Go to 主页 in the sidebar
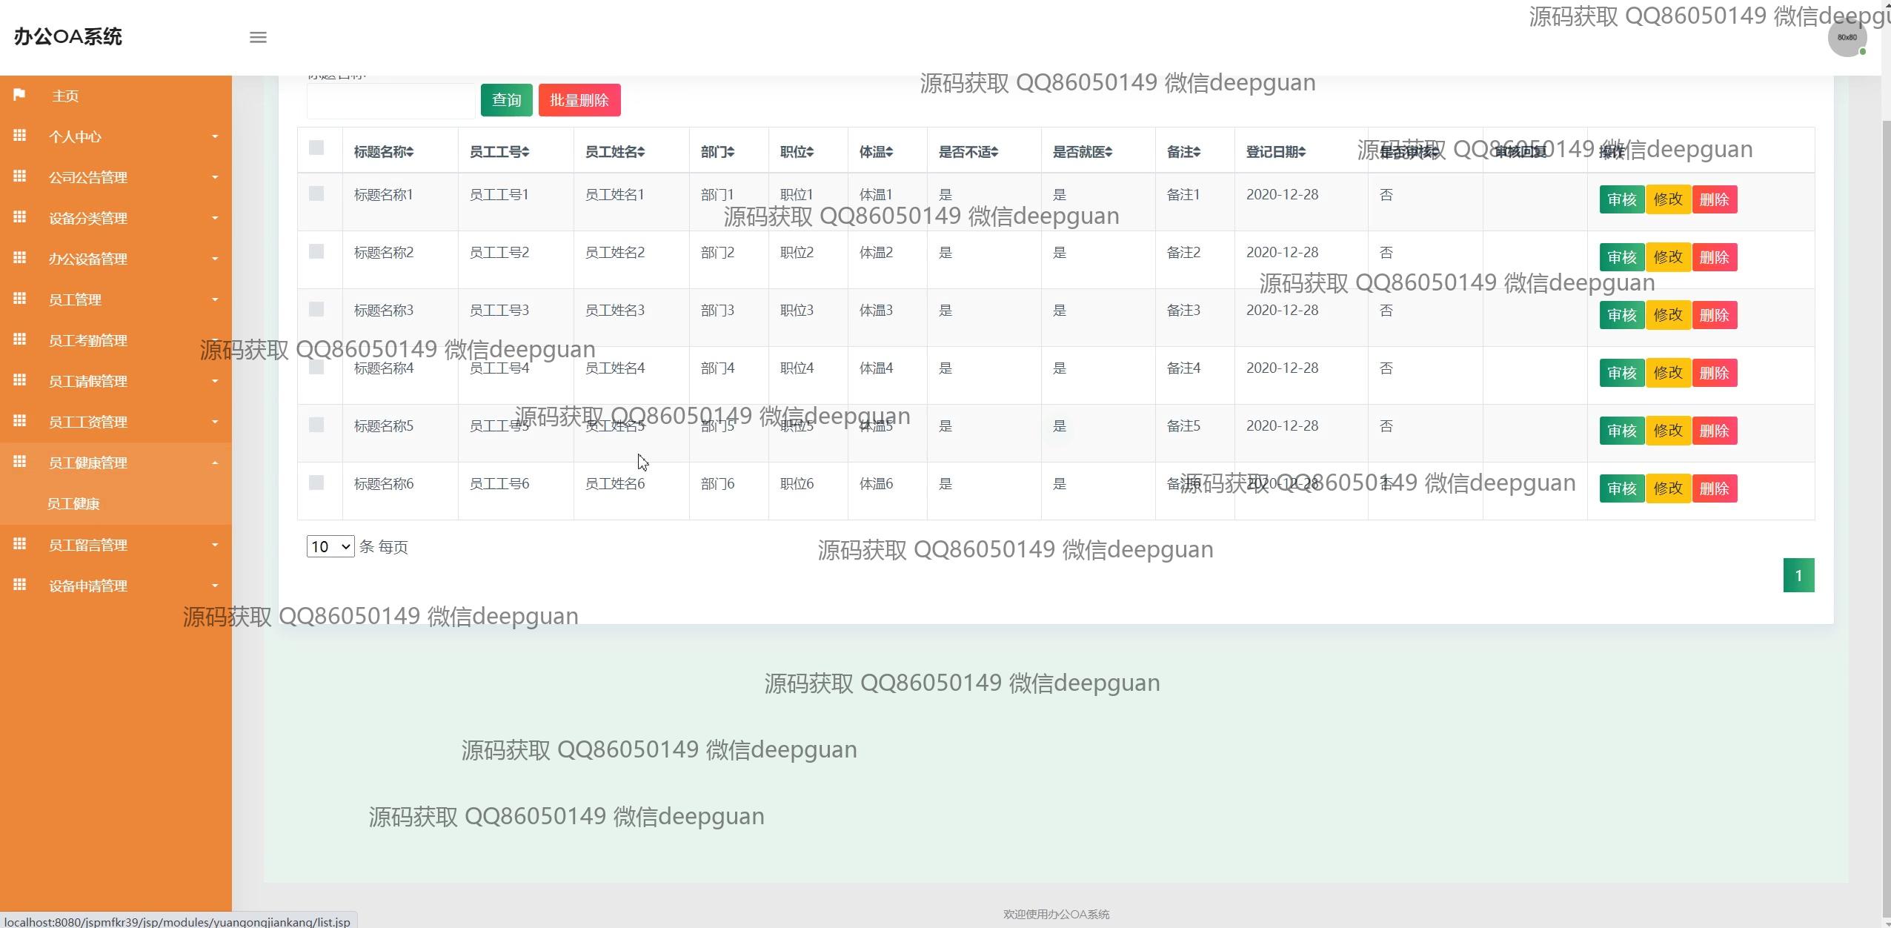The image size is (1891, 928). [x=65, y=96]
